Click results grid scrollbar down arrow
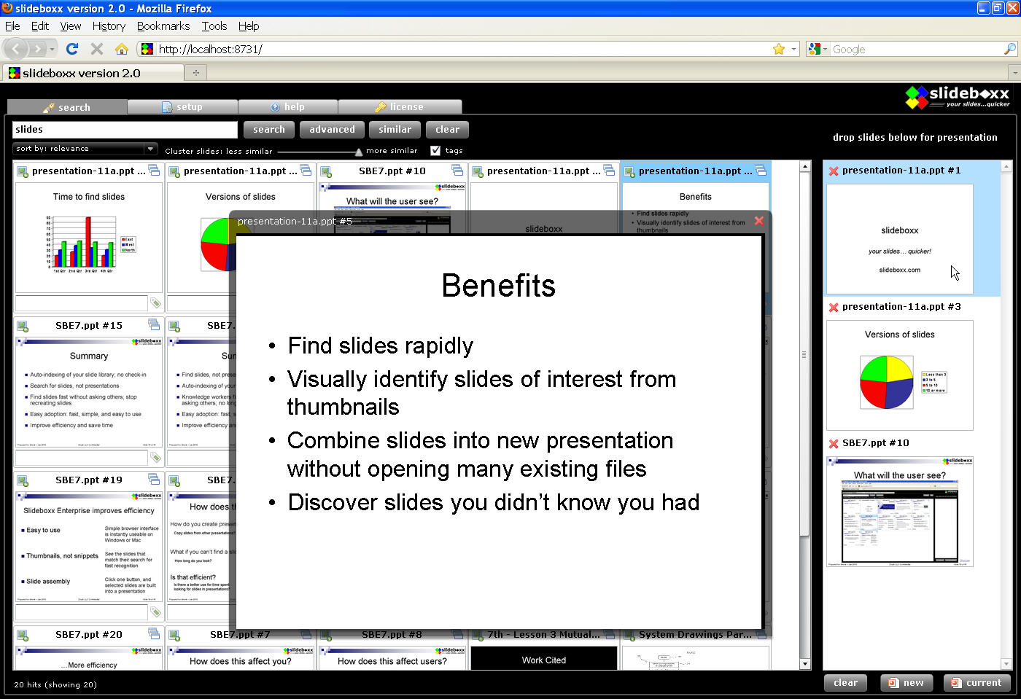 point(805,664)
